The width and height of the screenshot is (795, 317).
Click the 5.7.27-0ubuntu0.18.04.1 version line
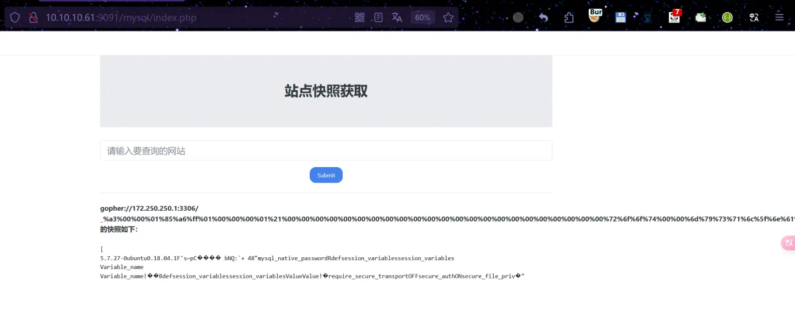tap(277, 258)
